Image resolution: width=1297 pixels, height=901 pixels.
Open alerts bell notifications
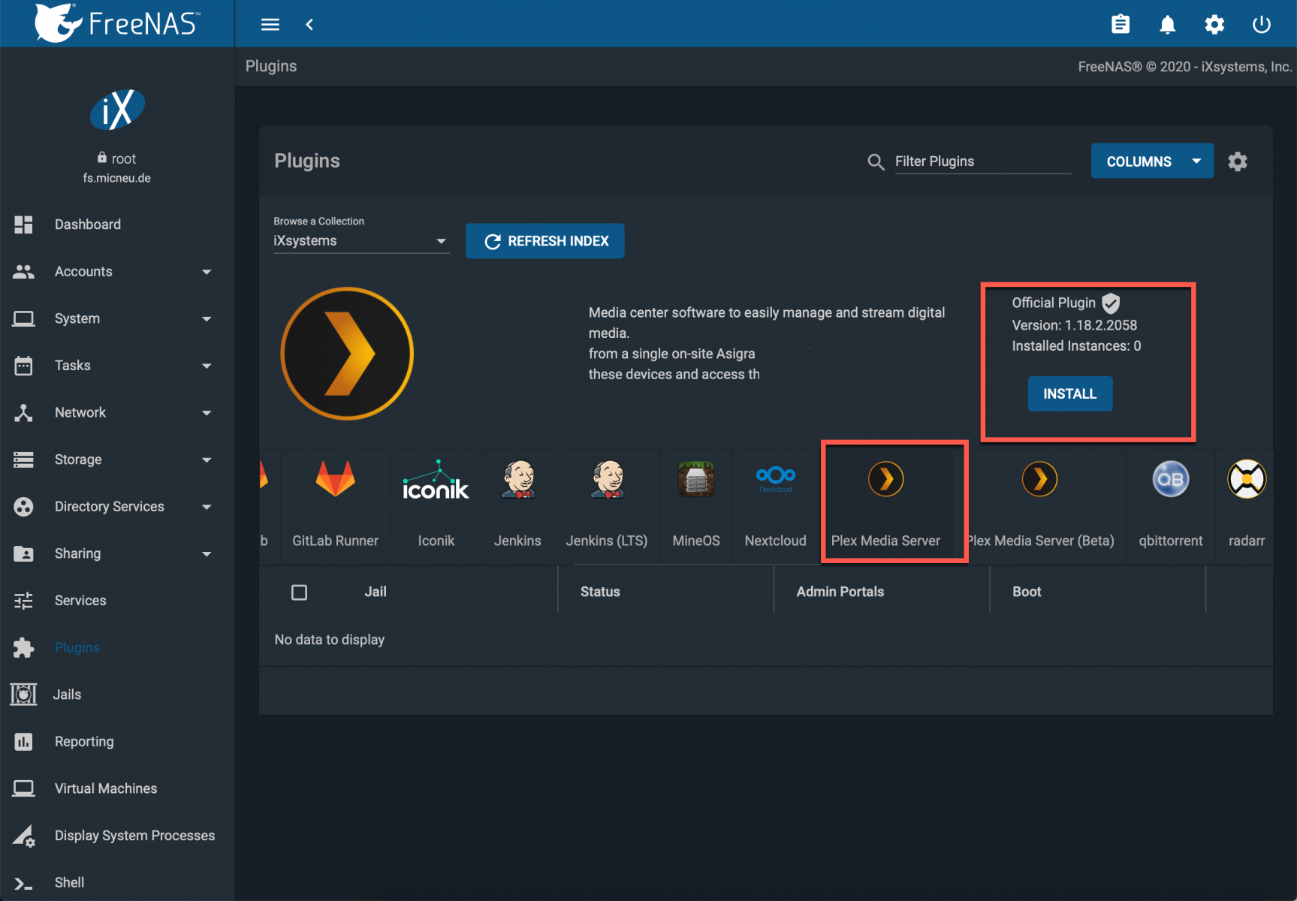coord(1167,25)
